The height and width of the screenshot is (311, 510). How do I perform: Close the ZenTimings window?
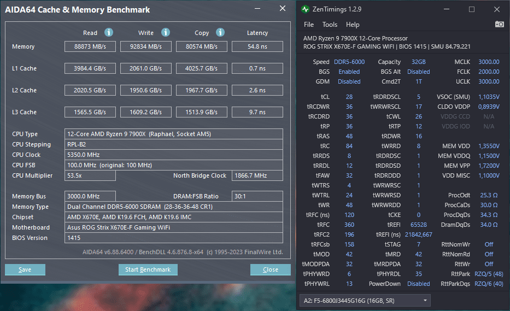(497, 9)
